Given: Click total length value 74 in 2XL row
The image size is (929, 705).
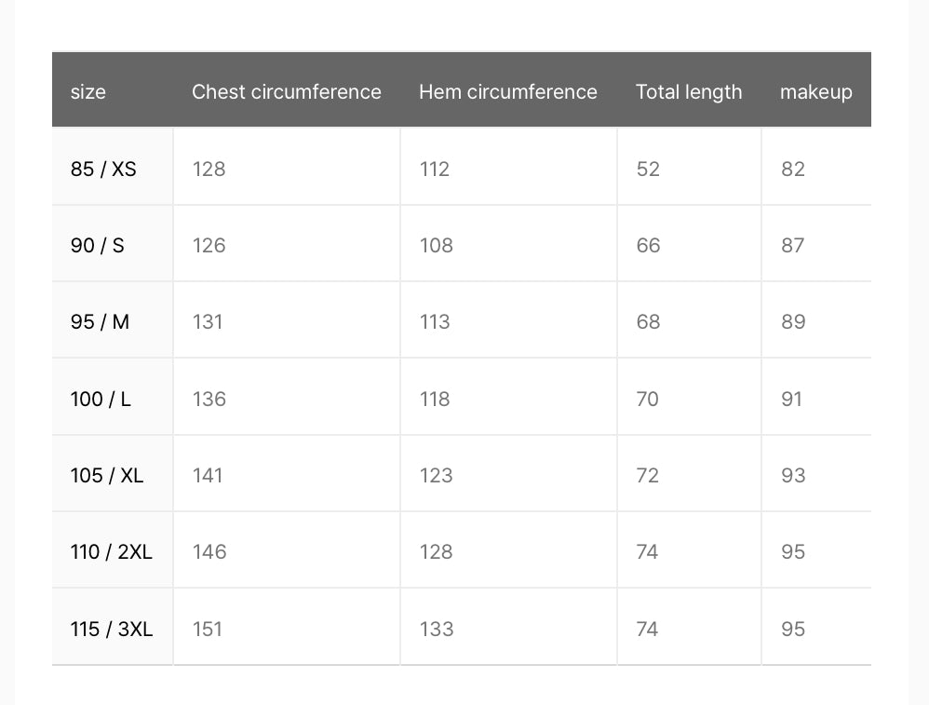Looking at the screenshot, I should [647, 551].
